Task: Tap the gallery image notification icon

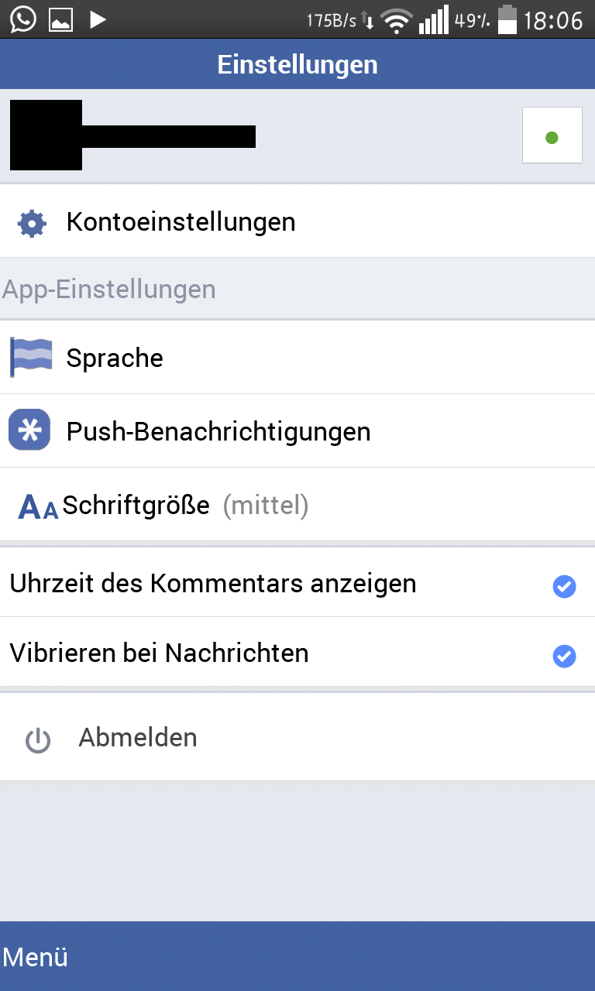Action: point(60,20)
